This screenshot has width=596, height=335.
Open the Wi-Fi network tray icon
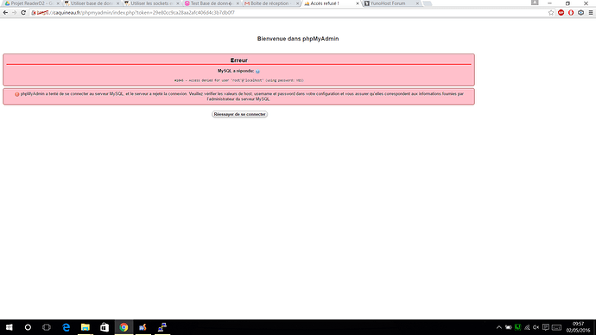click(527, 327)
